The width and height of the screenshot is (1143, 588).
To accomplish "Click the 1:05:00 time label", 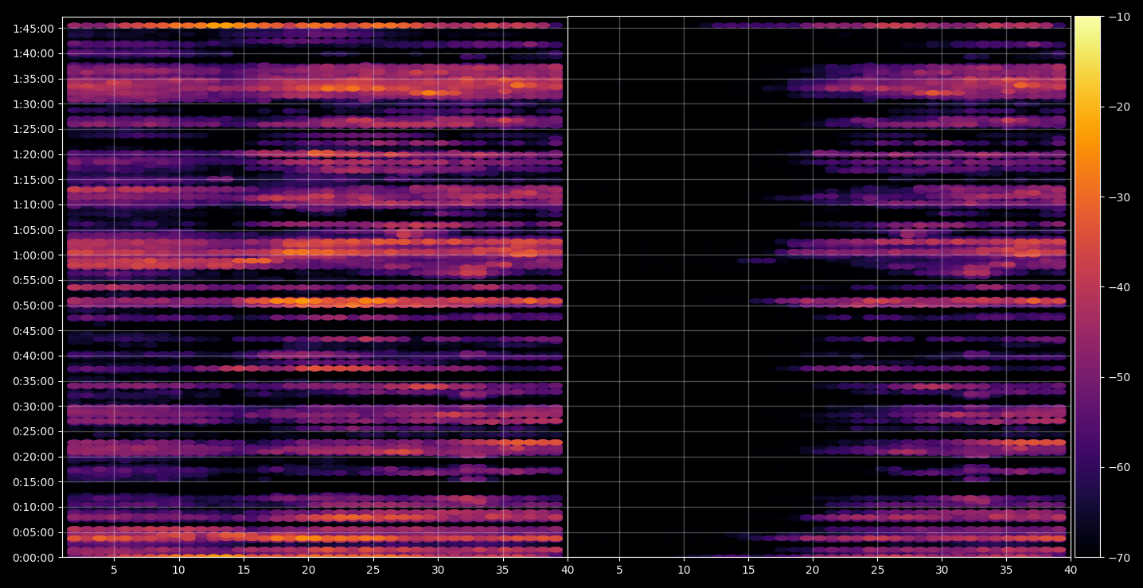I will tap(33, 230).
